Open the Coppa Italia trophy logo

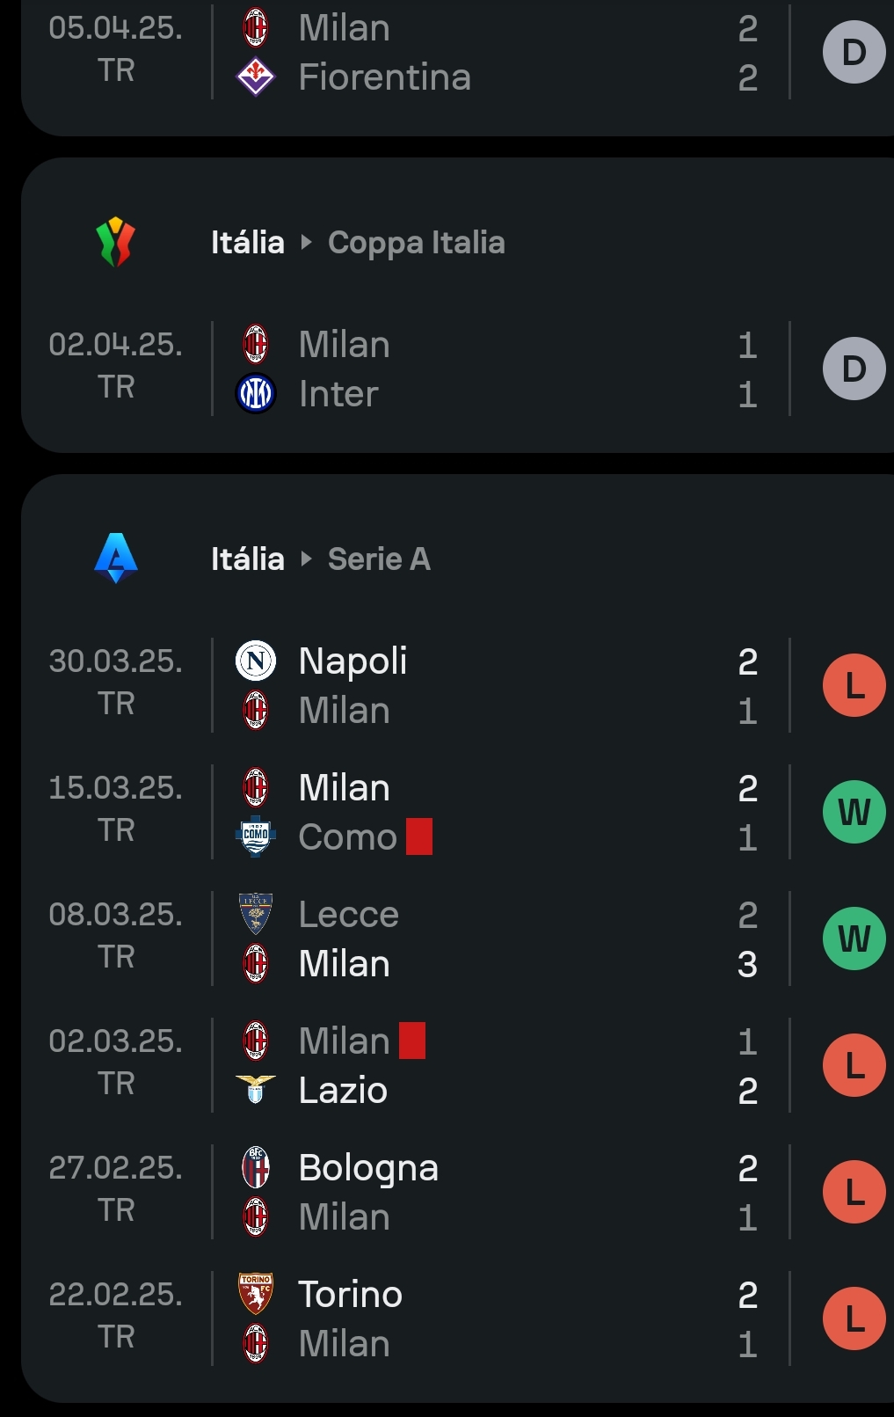coord(115,242)
